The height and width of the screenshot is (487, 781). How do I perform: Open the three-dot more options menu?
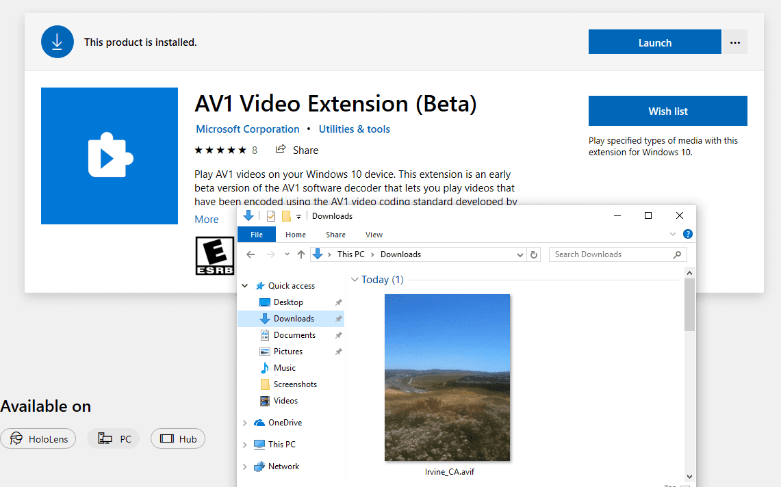(x=734, y=42)
